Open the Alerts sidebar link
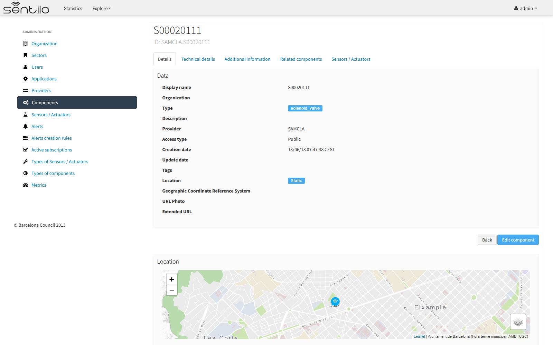 (x=37, y=126)
